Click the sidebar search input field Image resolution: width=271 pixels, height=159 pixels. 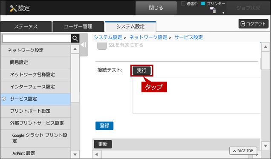pos(37,38)
